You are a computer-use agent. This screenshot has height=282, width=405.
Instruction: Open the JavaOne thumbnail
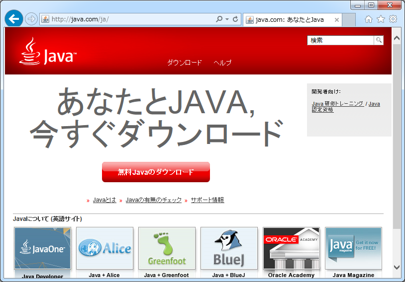coord(42,248)
